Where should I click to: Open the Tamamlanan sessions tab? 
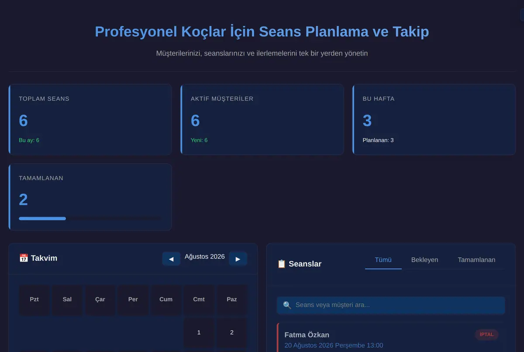[476, 260]
